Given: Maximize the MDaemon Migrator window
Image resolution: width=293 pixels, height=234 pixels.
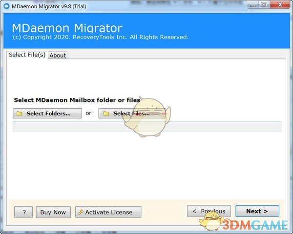Looking at the screenshot, I should [264, 5].
